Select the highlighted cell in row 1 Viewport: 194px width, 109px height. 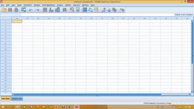click(17, 21)
